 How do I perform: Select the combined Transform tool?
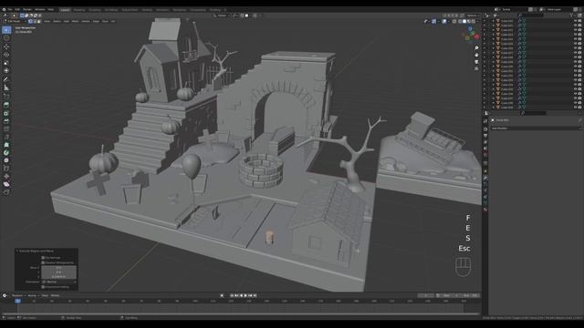click(6, 71)
